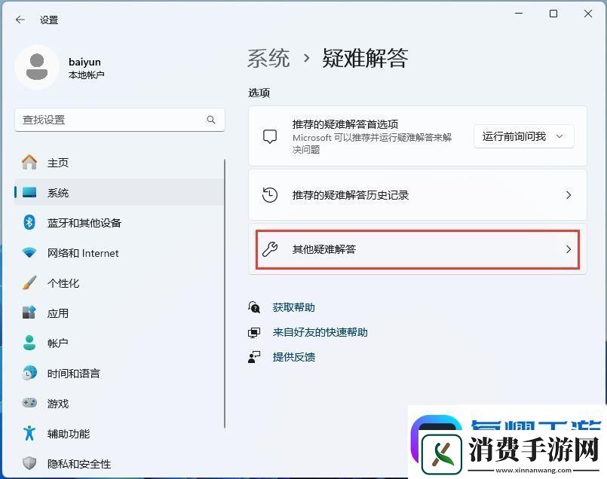Open 主页 in the sidebar
Screen dimensions: 607x479
tap(119, 163)
